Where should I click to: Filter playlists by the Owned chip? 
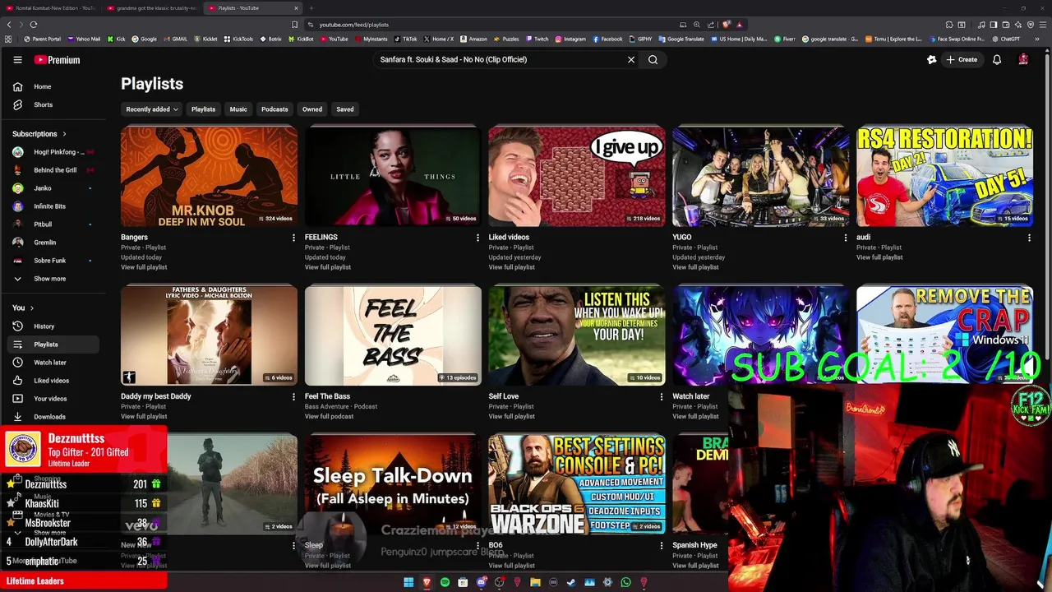pyautogui.click(x=312, y=109)
